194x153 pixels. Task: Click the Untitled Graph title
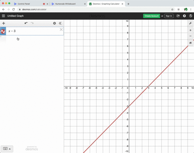point(15,16)
